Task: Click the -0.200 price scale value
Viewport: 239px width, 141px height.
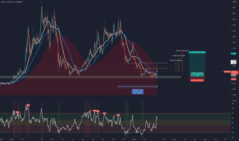Action: coord(234,101)
